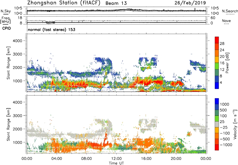Click the 'Freq. [MHz]' axis label
Viewport: 238px width, 165px height.
6,20
